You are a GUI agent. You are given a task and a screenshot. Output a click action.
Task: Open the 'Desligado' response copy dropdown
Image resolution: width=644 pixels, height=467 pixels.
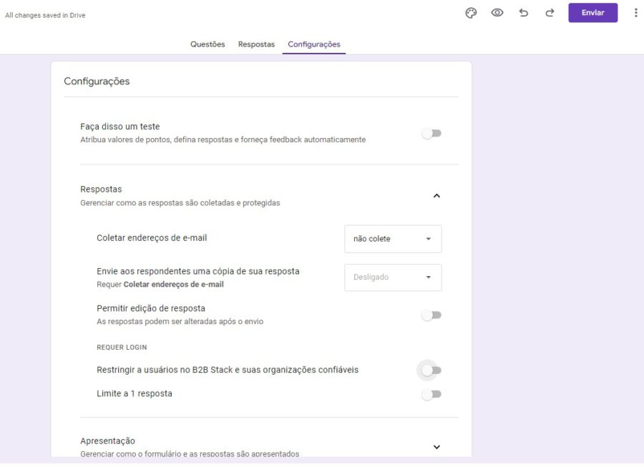click(x=392, y=277)
